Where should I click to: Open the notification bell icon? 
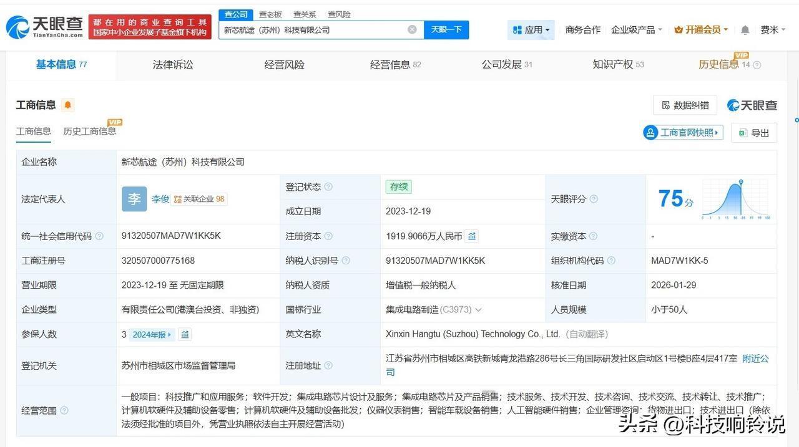point(745,29)
